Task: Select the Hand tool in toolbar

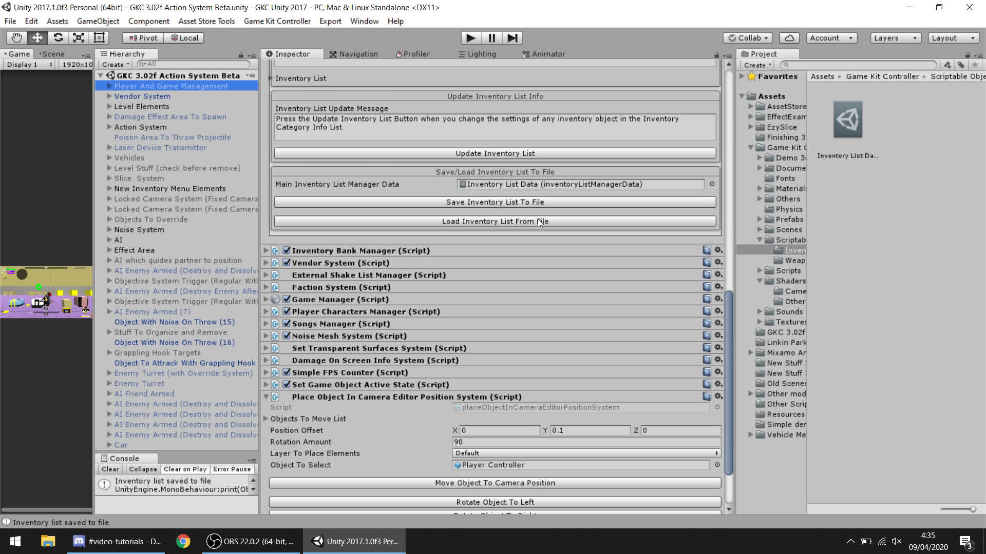Action: (16, 38)
